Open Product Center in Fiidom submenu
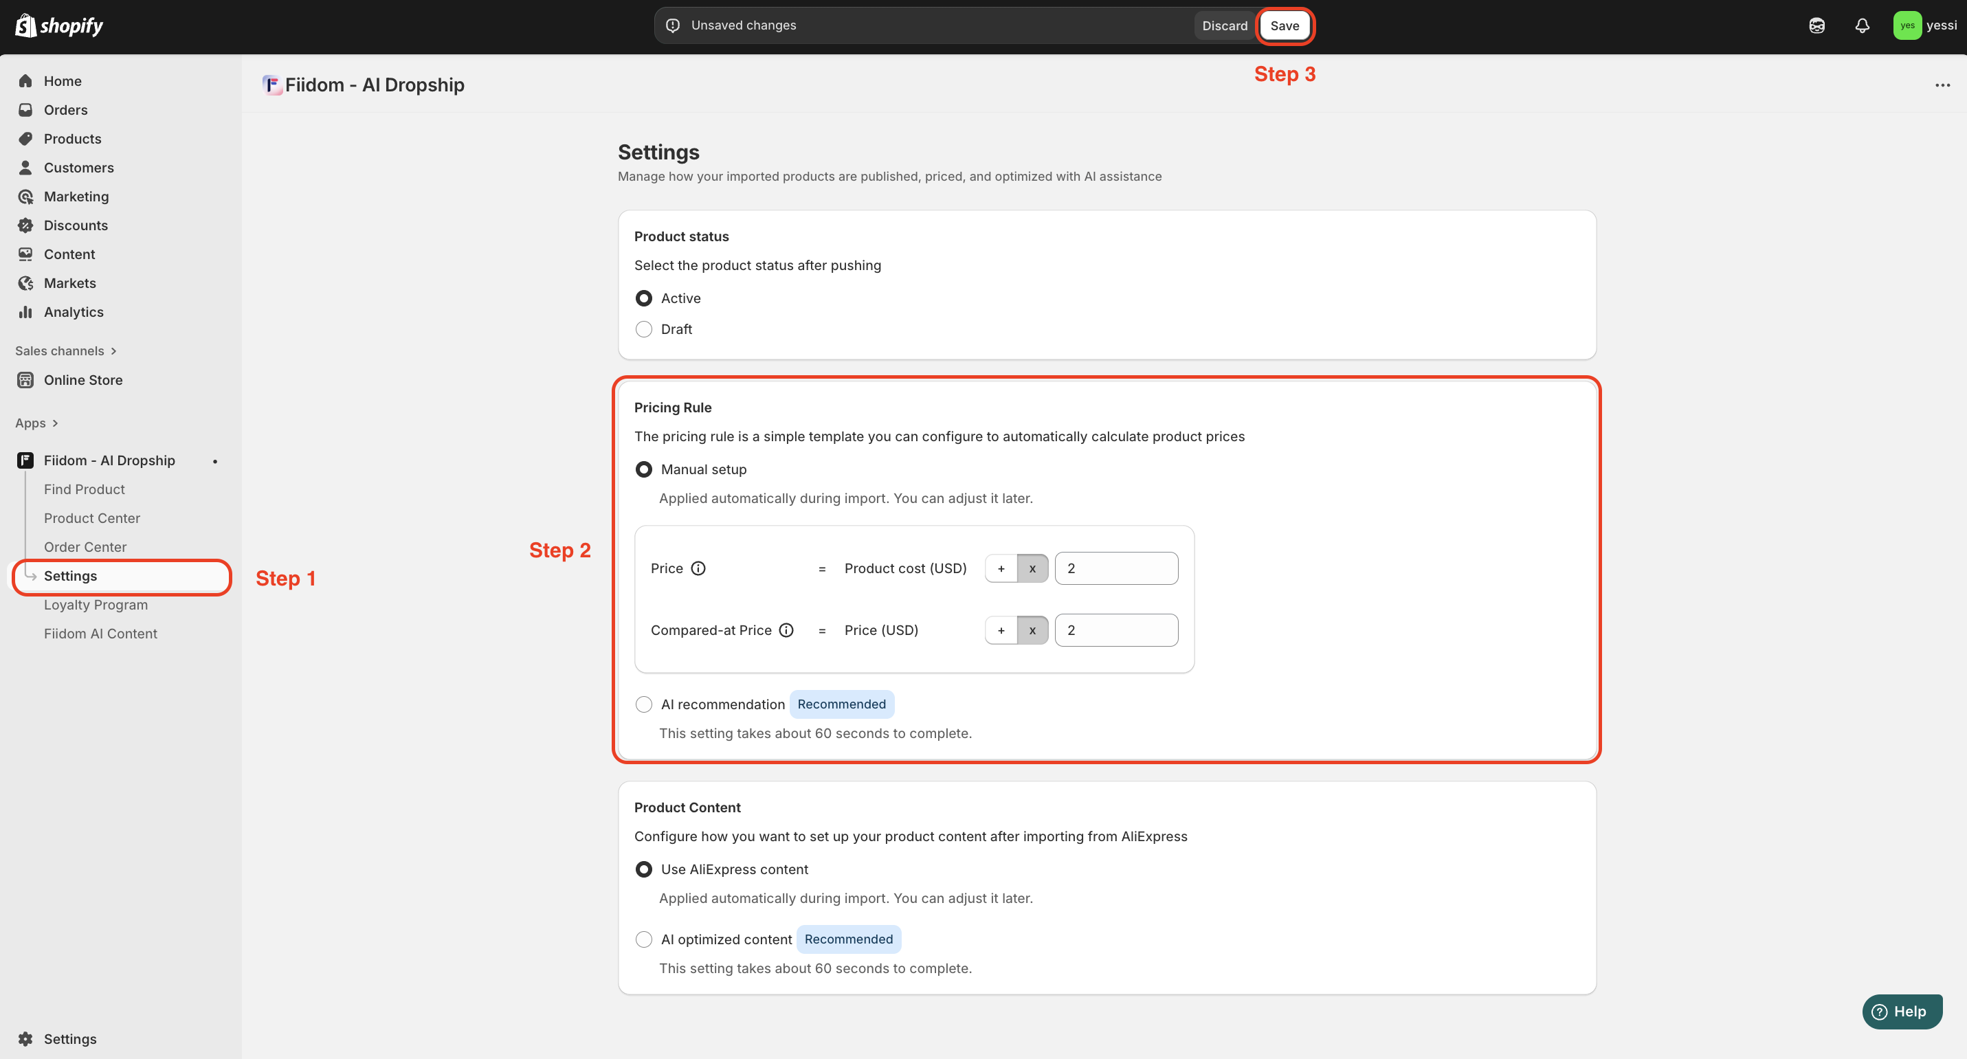1967x1059 pixels. (x=91, y=517)
